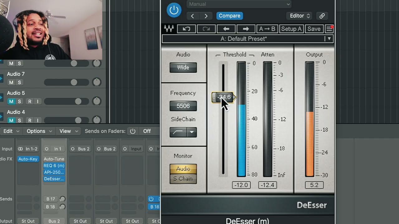The width and height of the screenshot is (399, 224).
Task: Click the mono format icon beside the Input slot
Action: point(125,149)
